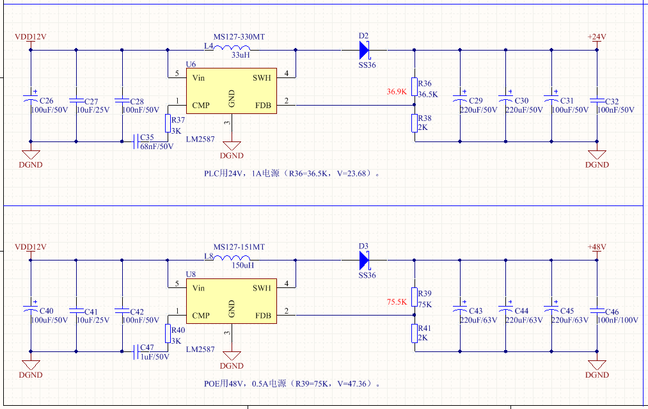The width and height of the screenshot is (648, 409).
Task: Select the red 75.5K annotation
Action: (397, 302)
